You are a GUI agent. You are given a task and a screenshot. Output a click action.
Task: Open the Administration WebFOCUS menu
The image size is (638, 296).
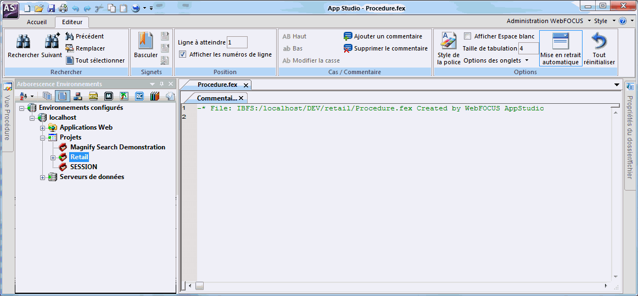coord(549,21)
